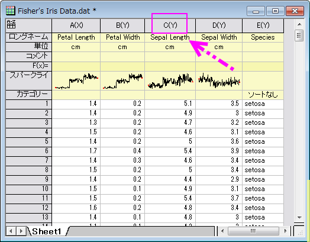Select column E(Y) header

[x=263, y=25]
